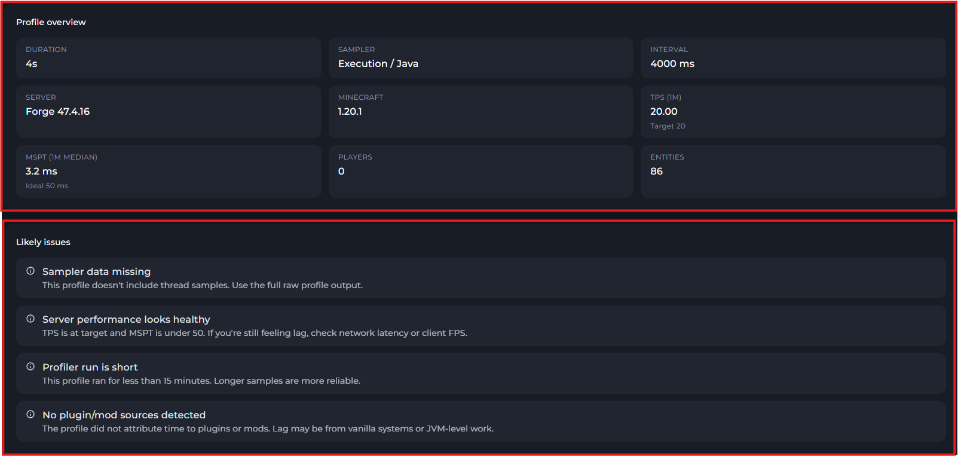
Task: Open the Server Forge 47.4.16 card
Action: click(x=169, y=111)
